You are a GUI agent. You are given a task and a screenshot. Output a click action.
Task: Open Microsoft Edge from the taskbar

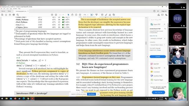pyautogui.click(x=24, y=99)
